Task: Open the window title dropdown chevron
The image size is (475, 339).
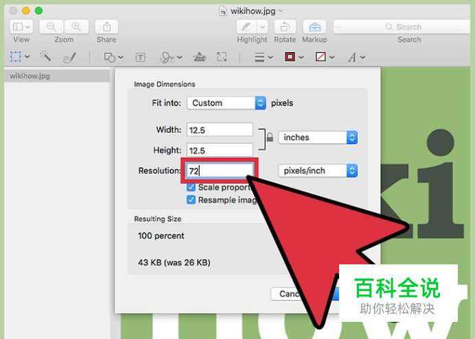Action: (281, 11)
